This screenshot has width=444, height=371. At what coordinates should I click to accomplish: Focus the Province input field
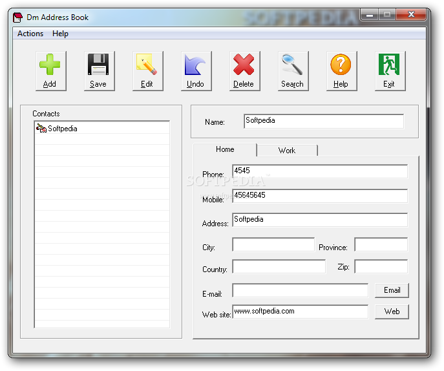[381, 244]
